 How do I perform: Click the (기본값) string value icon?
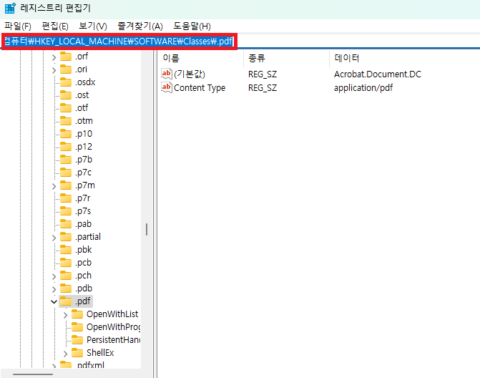[167, 74]
